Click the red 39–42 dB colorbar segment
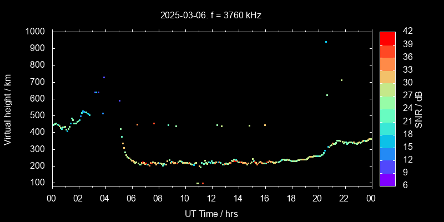Viewport: 444px width, 222px height. tap(387, 38)
